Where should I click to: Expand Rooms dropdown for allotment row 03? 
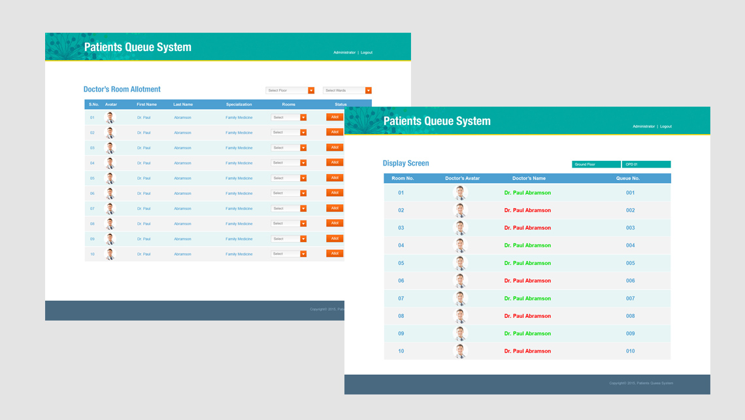point(289,148)
